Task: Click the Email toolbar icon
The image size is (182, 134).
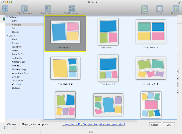Action: pos(160,9)
